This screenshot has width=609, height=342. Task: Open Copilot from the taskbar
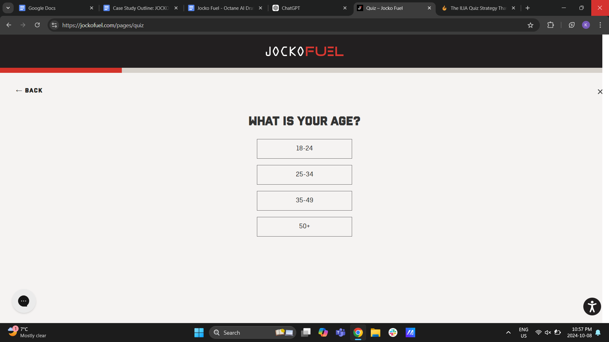click(x=323, y=332)
